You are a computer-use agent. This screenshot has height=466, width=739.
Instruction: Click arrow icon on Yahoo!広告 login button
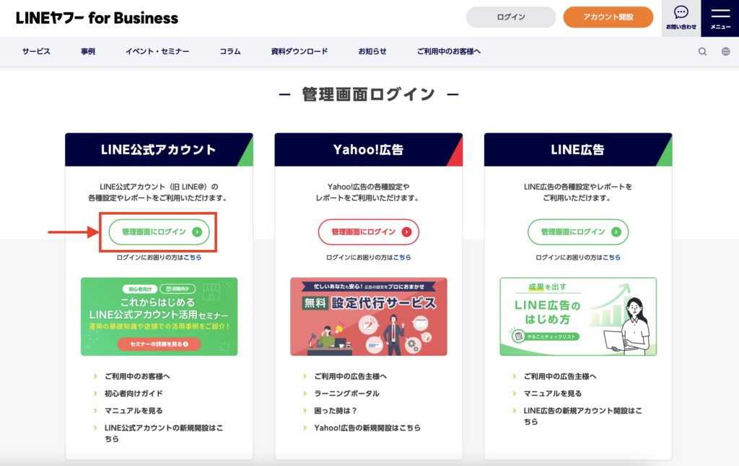tap(406, 232)
